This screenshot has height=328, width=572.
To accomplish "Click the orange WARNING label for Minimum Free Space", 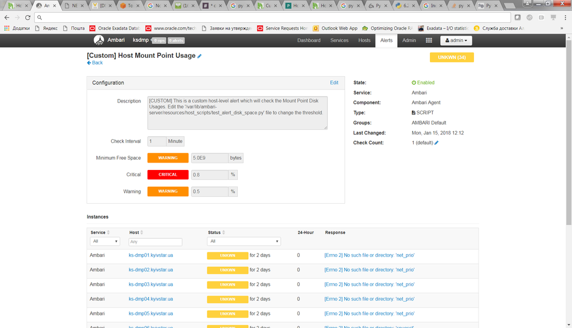I will (168, 158).
